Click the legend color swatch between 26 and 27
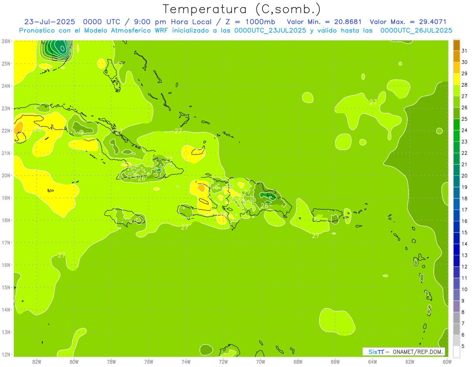The height and width of the screenshot is (367, 475). [456, 102]
